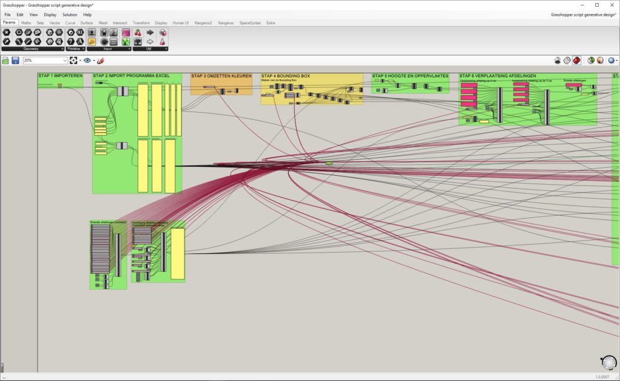This screenshot has width=620, height=381.
Task: Select the STAP 1 IMPORTEREN group title
Action: pos(61,76)
